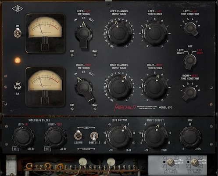
Task: Click the OUT position on Right-Vert Metering
Action: [x=91, y=74]
